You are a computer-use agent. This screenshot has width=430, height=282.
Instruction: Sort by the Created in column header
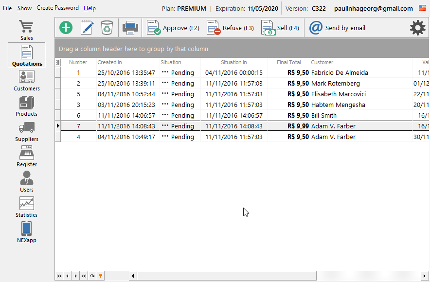[x=128, y=62]
